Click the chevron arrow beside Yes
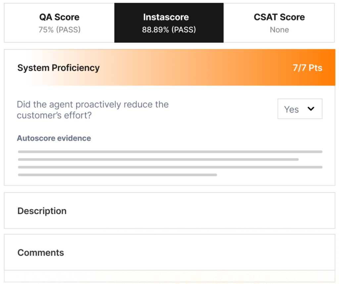The image size is (339, 284). [x=311, y=109]
